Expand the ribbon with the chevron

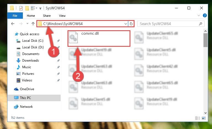198,15
